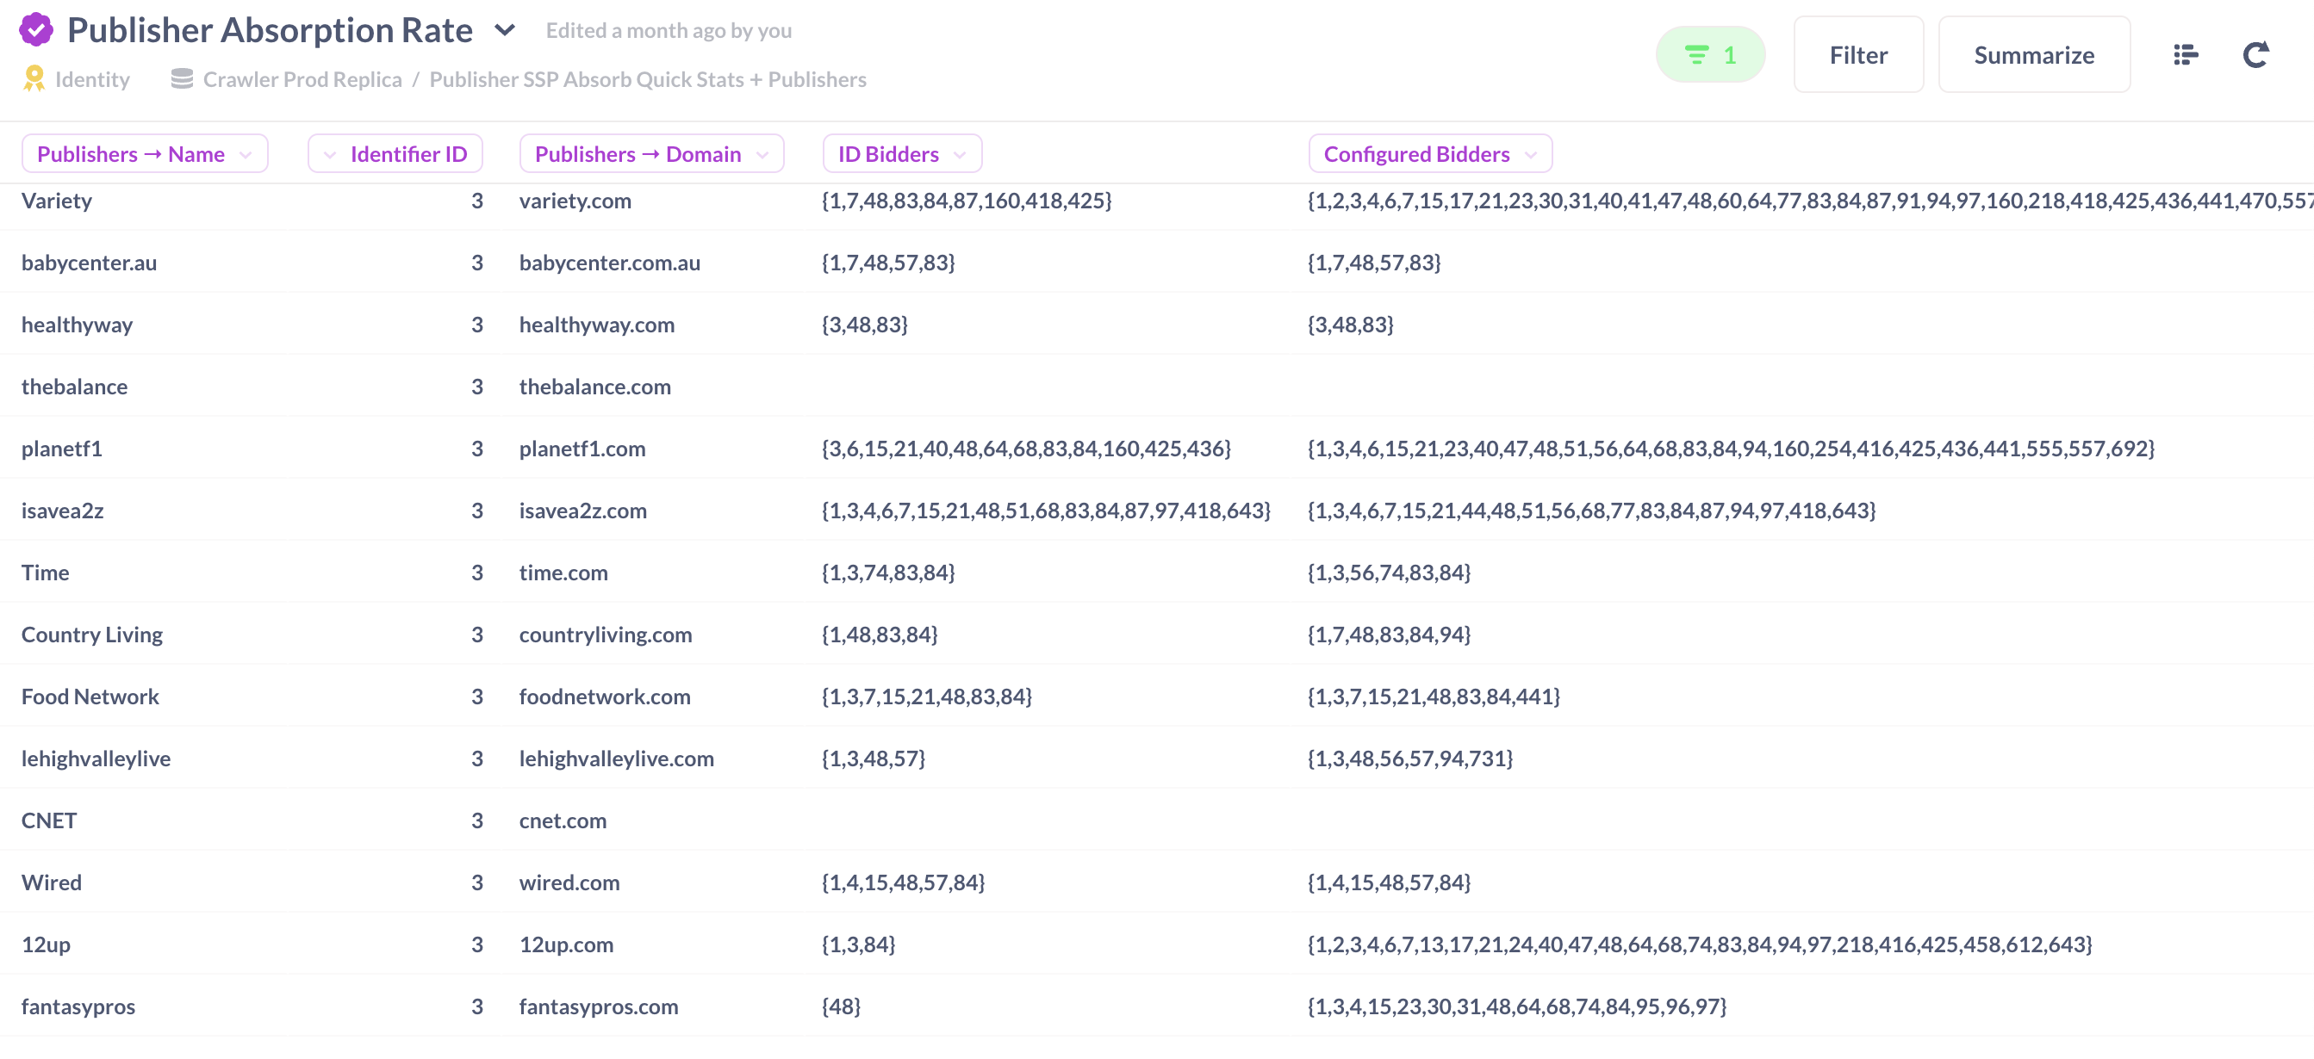2314x1059 pixels.
Task: Open Publisher SSP Absorb Quick Stats table link
Action: click(647, 79)
